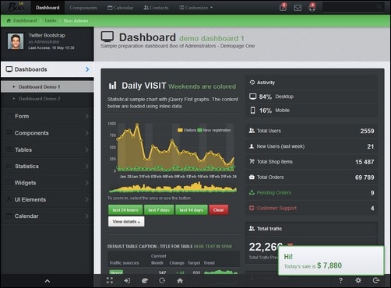Screen dimensions: 391x288
Task: Click the logout arrow icon at bottom right
Action: point(376,280)
